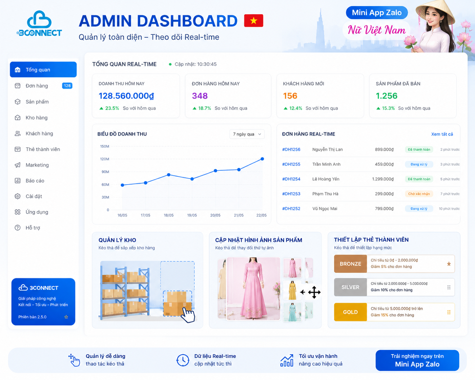Click the growth chart icon for Tối ưu vận hành
475x380 pixels.
pos(287,360)
